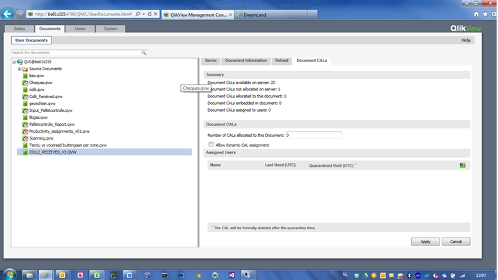Switch to the Users tab

[80, 28]
